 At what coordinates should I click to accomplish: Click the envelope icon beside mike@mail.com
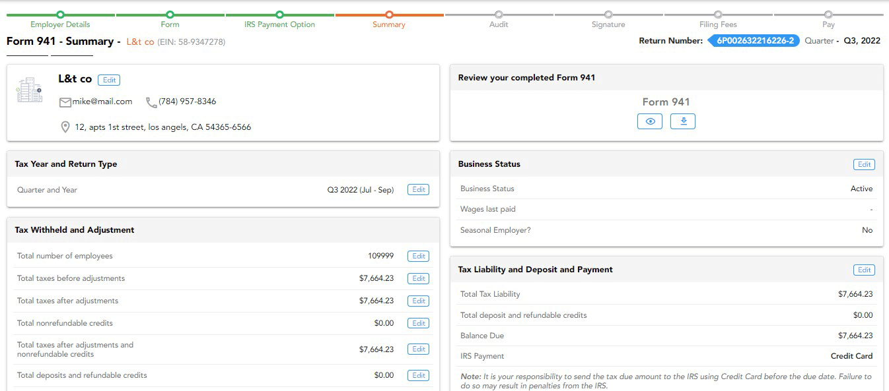point(65,102)
